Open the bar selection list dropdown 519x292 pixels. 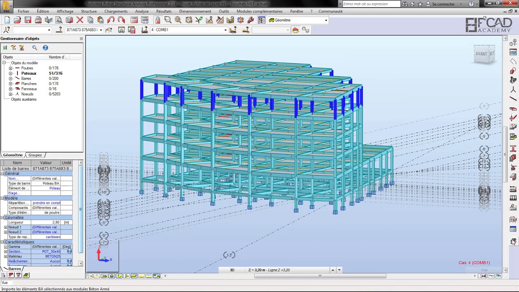coord(101,30)
